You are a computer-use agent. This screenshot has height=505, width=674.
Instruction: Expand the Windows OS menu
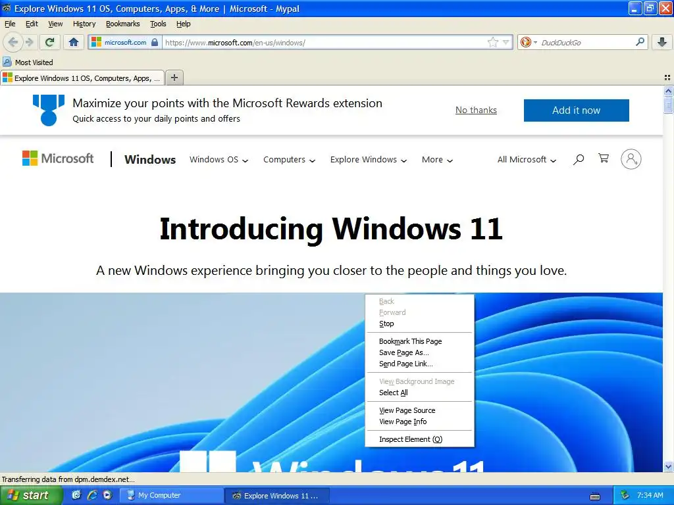pos(219,159)
